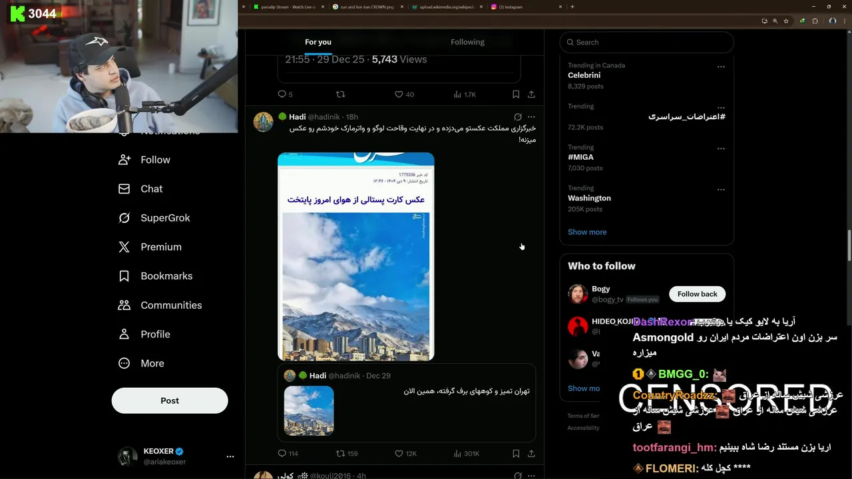
Task: Bookmark this page with the star icon
Action: coord(786,21)
